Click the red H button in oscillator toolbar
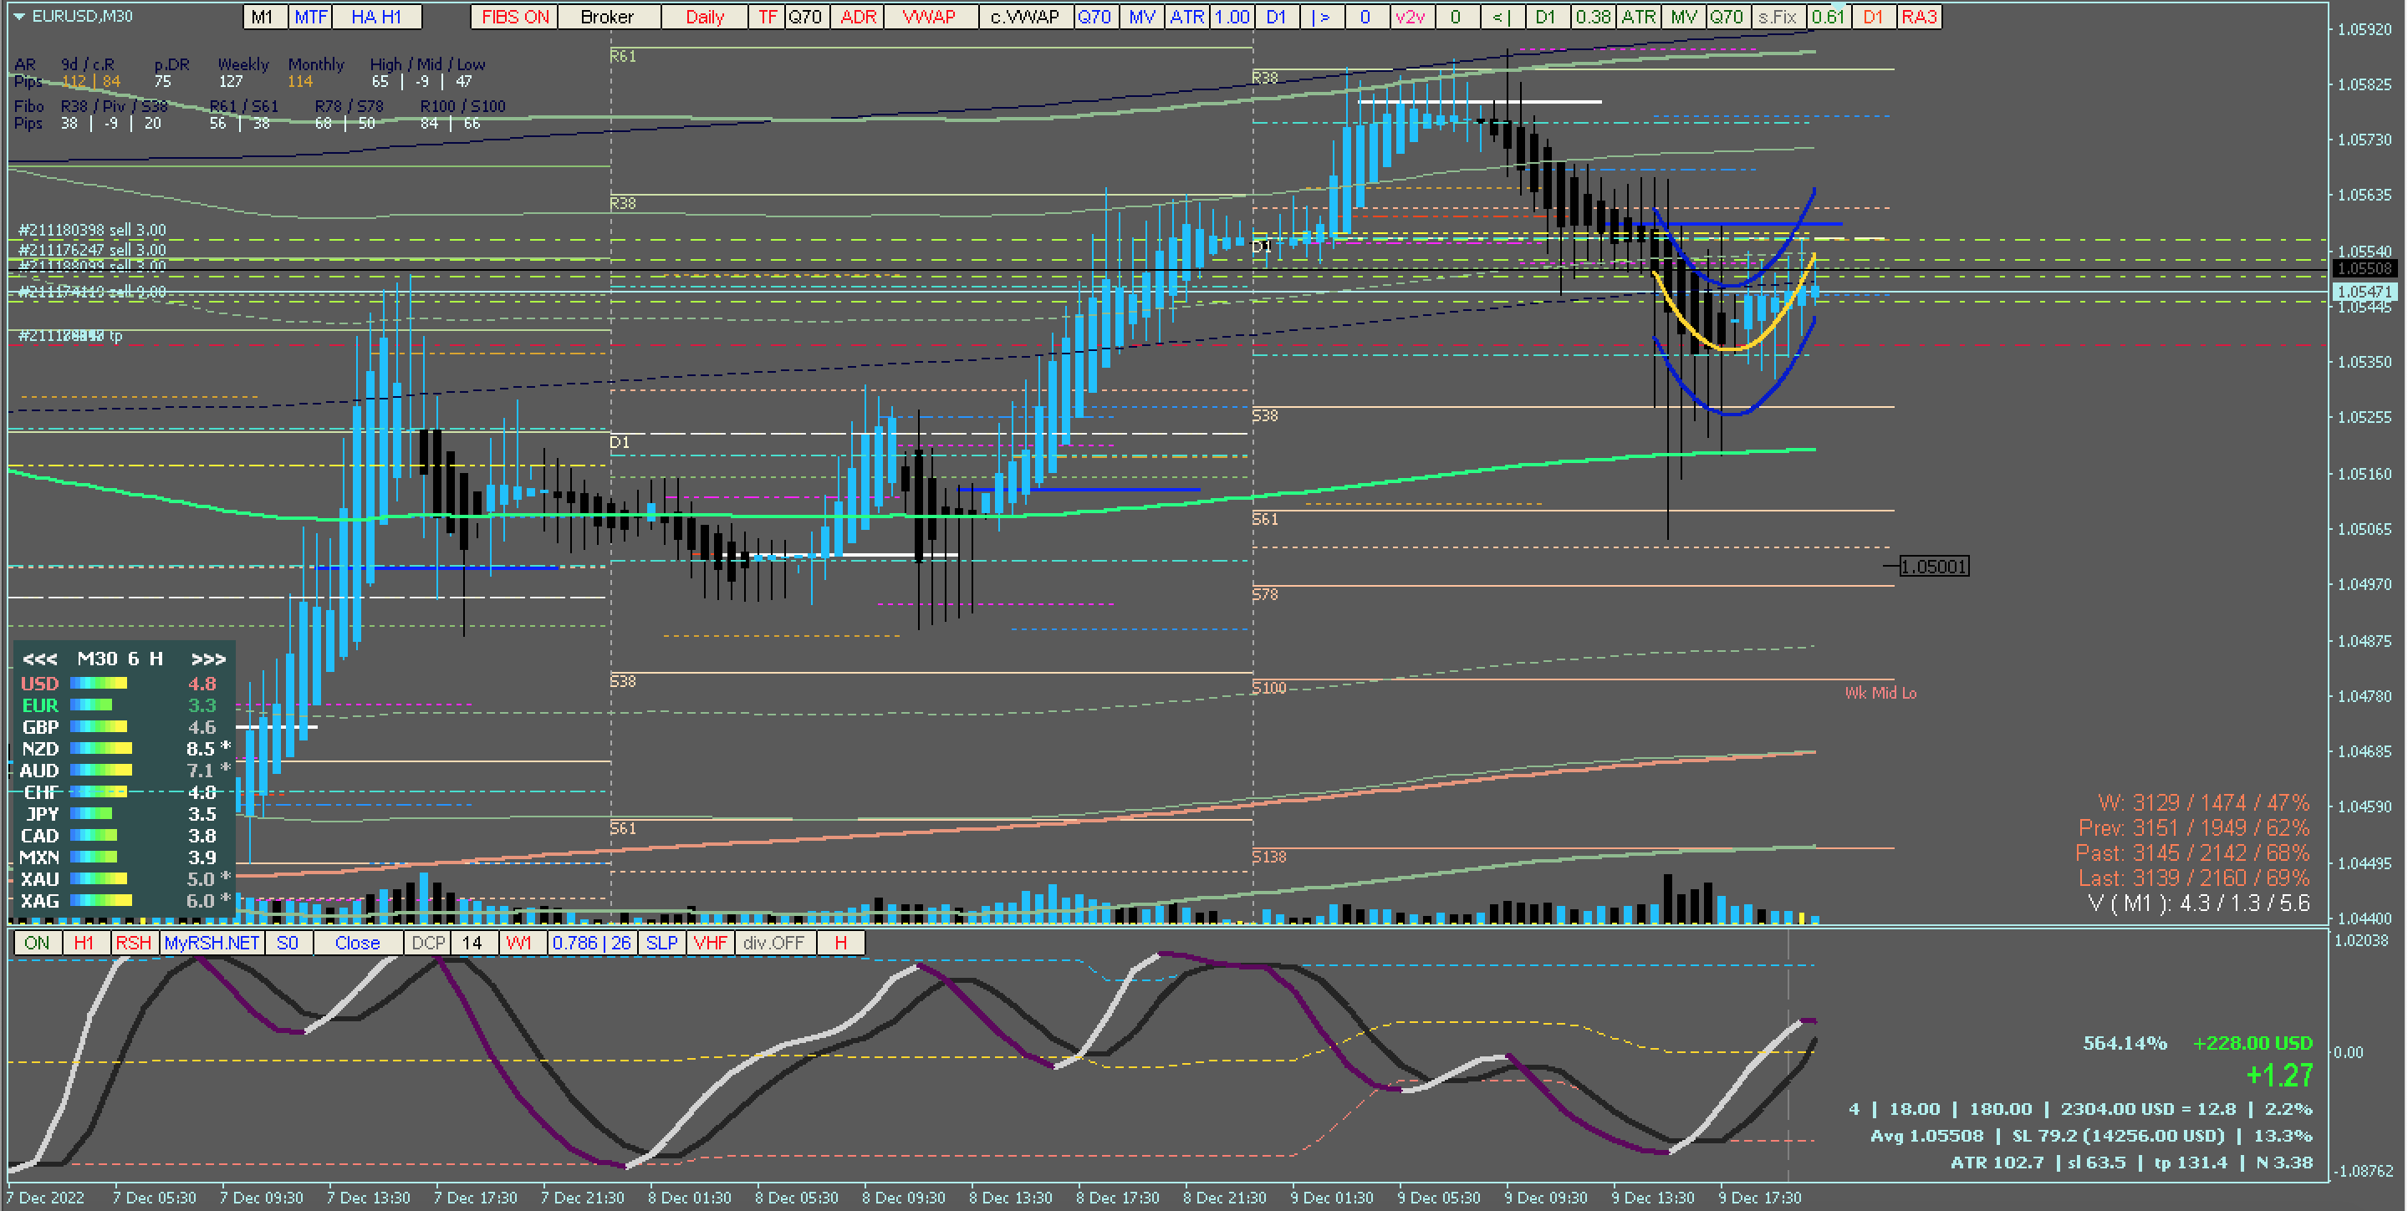Screen dimensions: 2408x1211 (x=840, y=943)
